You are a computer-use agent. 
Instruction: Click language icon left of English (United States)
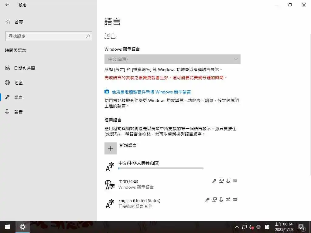pyautogui.click(x=110, y=204)
